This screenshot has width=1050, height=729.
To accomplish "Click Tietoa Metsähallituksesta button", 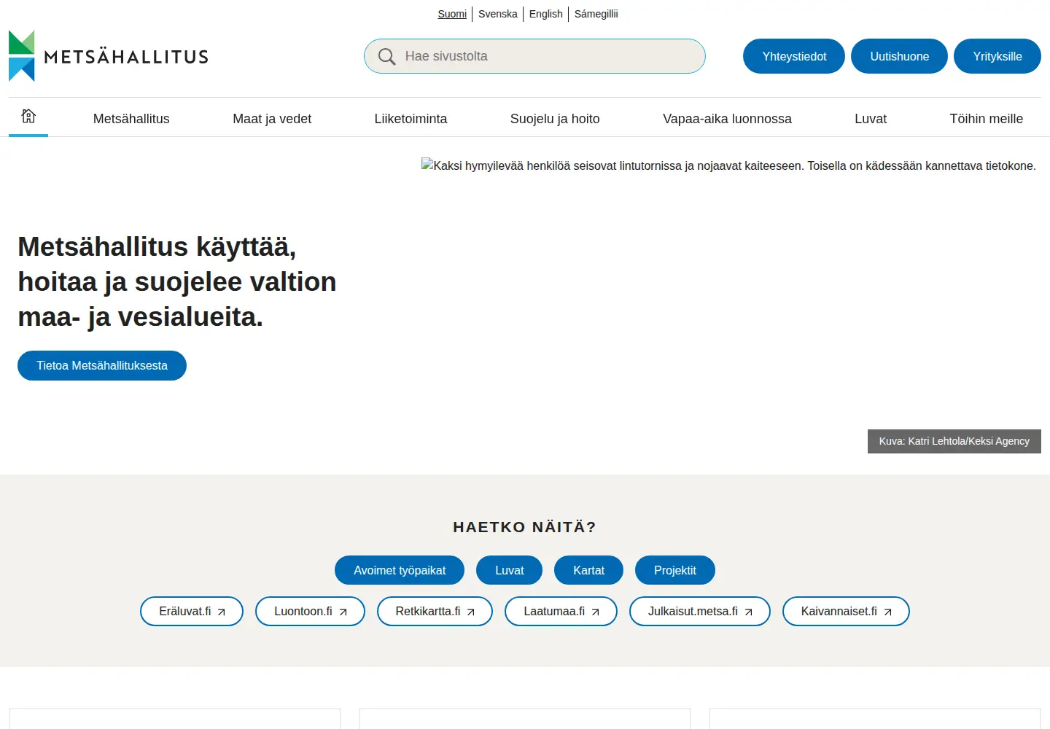I will pyautogui.click(x=102, y=366).
